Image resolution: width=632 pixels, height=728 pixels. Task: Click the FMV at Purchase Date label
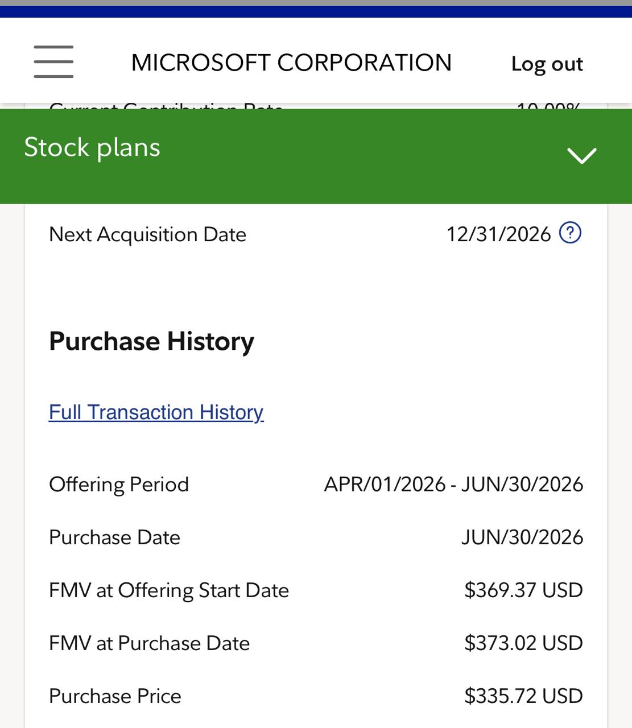point(150,643)
